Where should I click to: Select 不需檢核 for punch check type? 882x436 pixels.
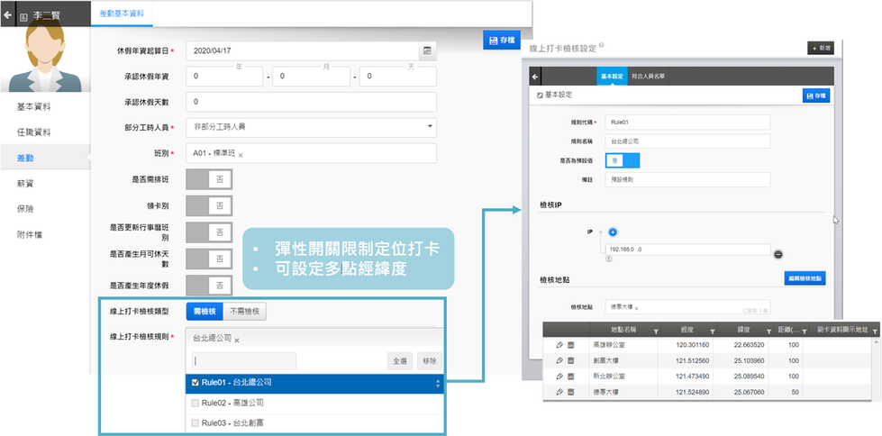click(245, 311)
